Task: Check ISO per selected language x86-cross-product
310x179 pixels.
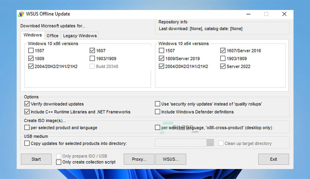Action: (158, 127)
